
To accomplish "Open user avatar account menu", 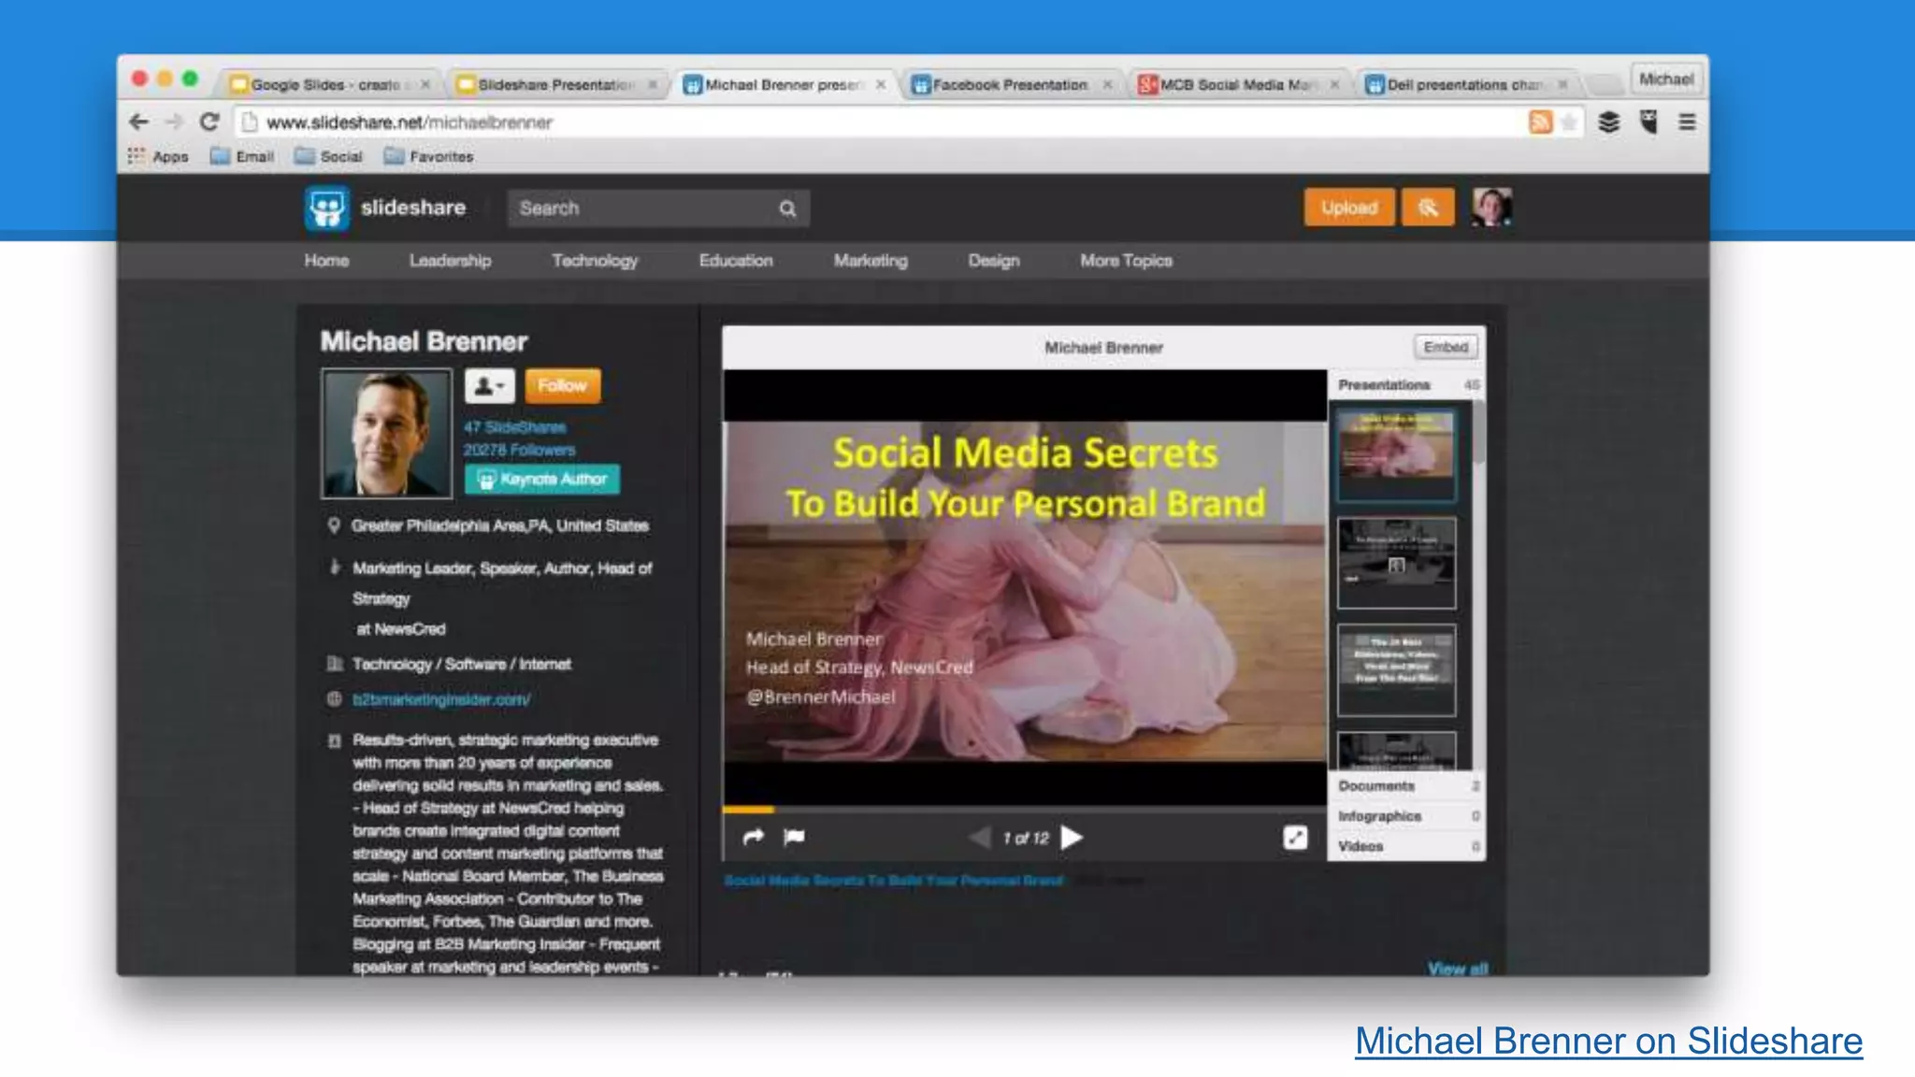I will pos(1491,208).
